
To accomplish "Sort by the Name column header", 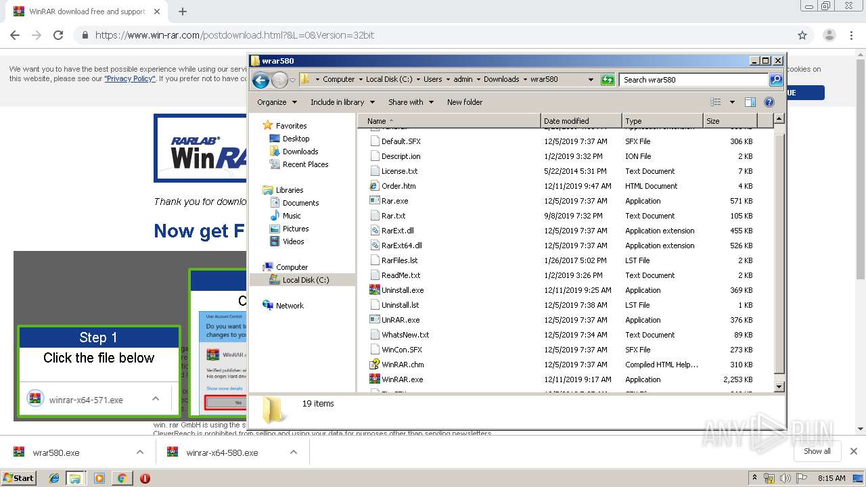I will [x=450, y=121].
